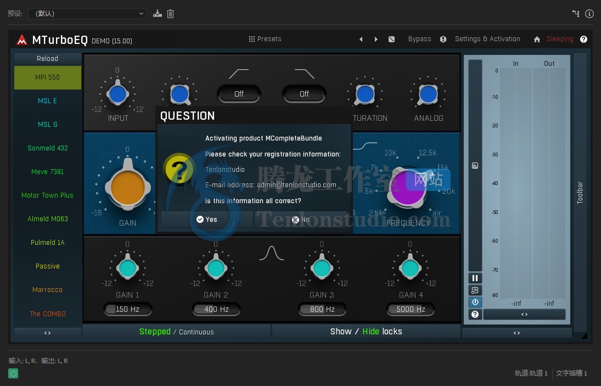Click the meter screenshot icon below pause
This screenshot has width=601, height=386.
point(475,290)
